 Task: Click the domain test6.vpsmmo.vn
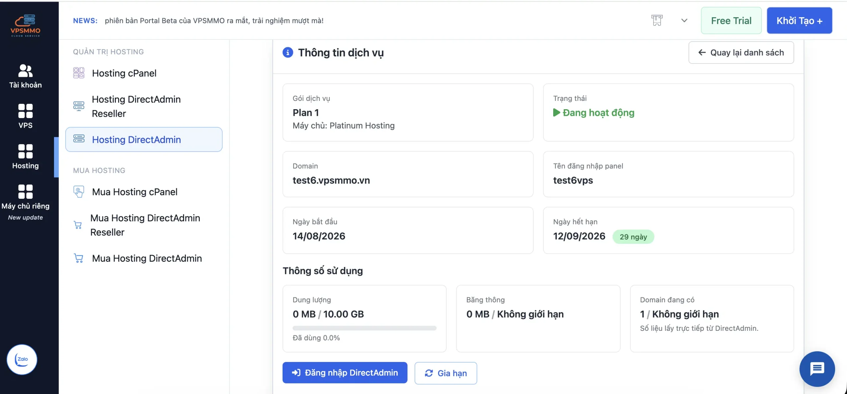(x=331, y=180)
